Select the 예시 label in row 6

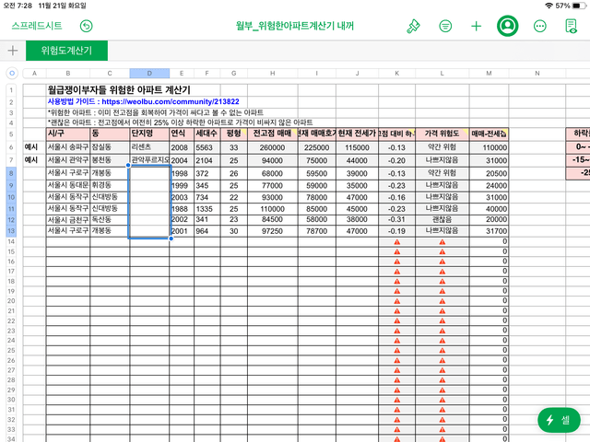[31, 147]
